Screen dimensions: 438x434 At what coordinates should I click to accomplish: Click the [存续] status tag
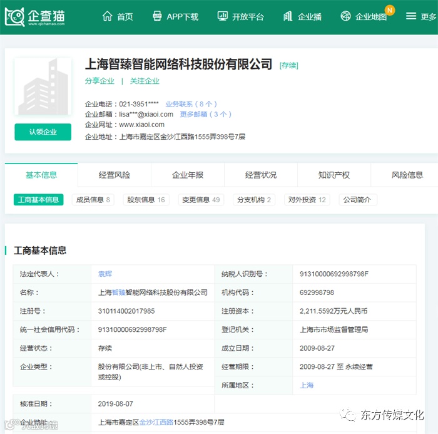coord(289,65)
